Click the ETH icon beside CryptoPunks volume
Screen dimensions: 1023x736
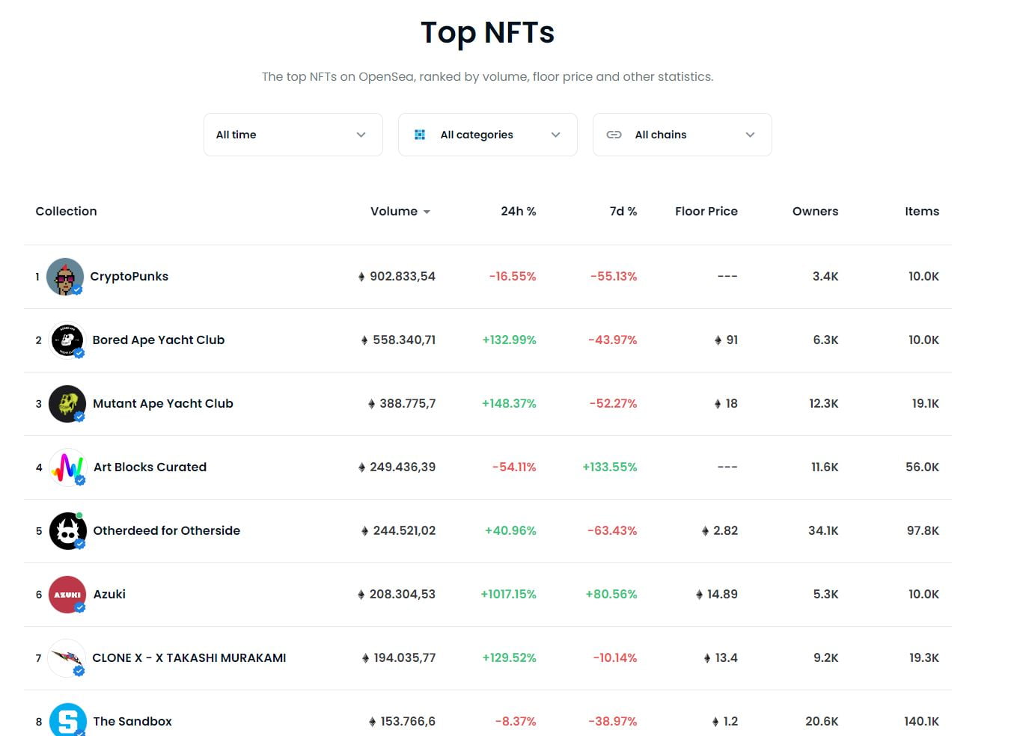coord(361,277)
